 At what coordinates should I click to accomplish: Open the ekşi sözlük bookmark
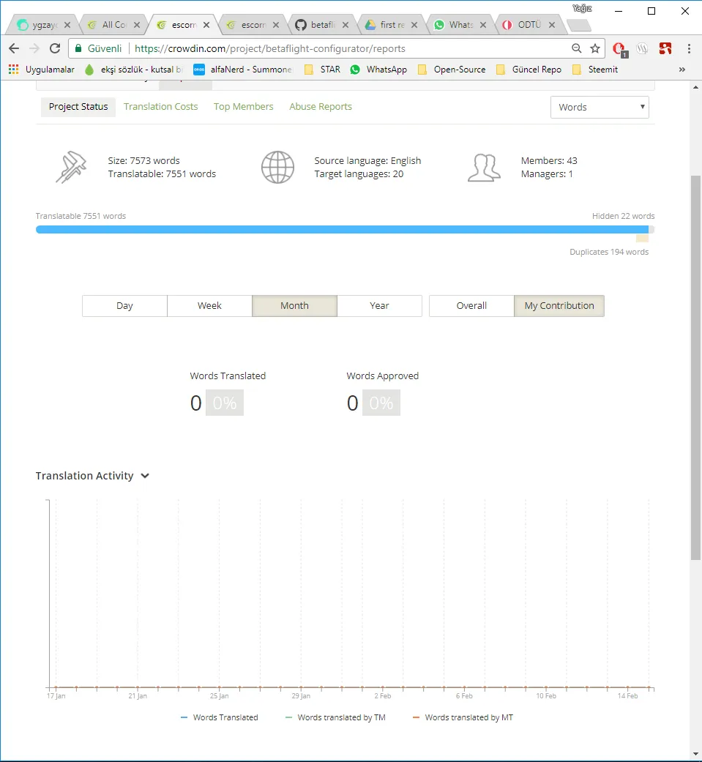click(x=134, y=70)
